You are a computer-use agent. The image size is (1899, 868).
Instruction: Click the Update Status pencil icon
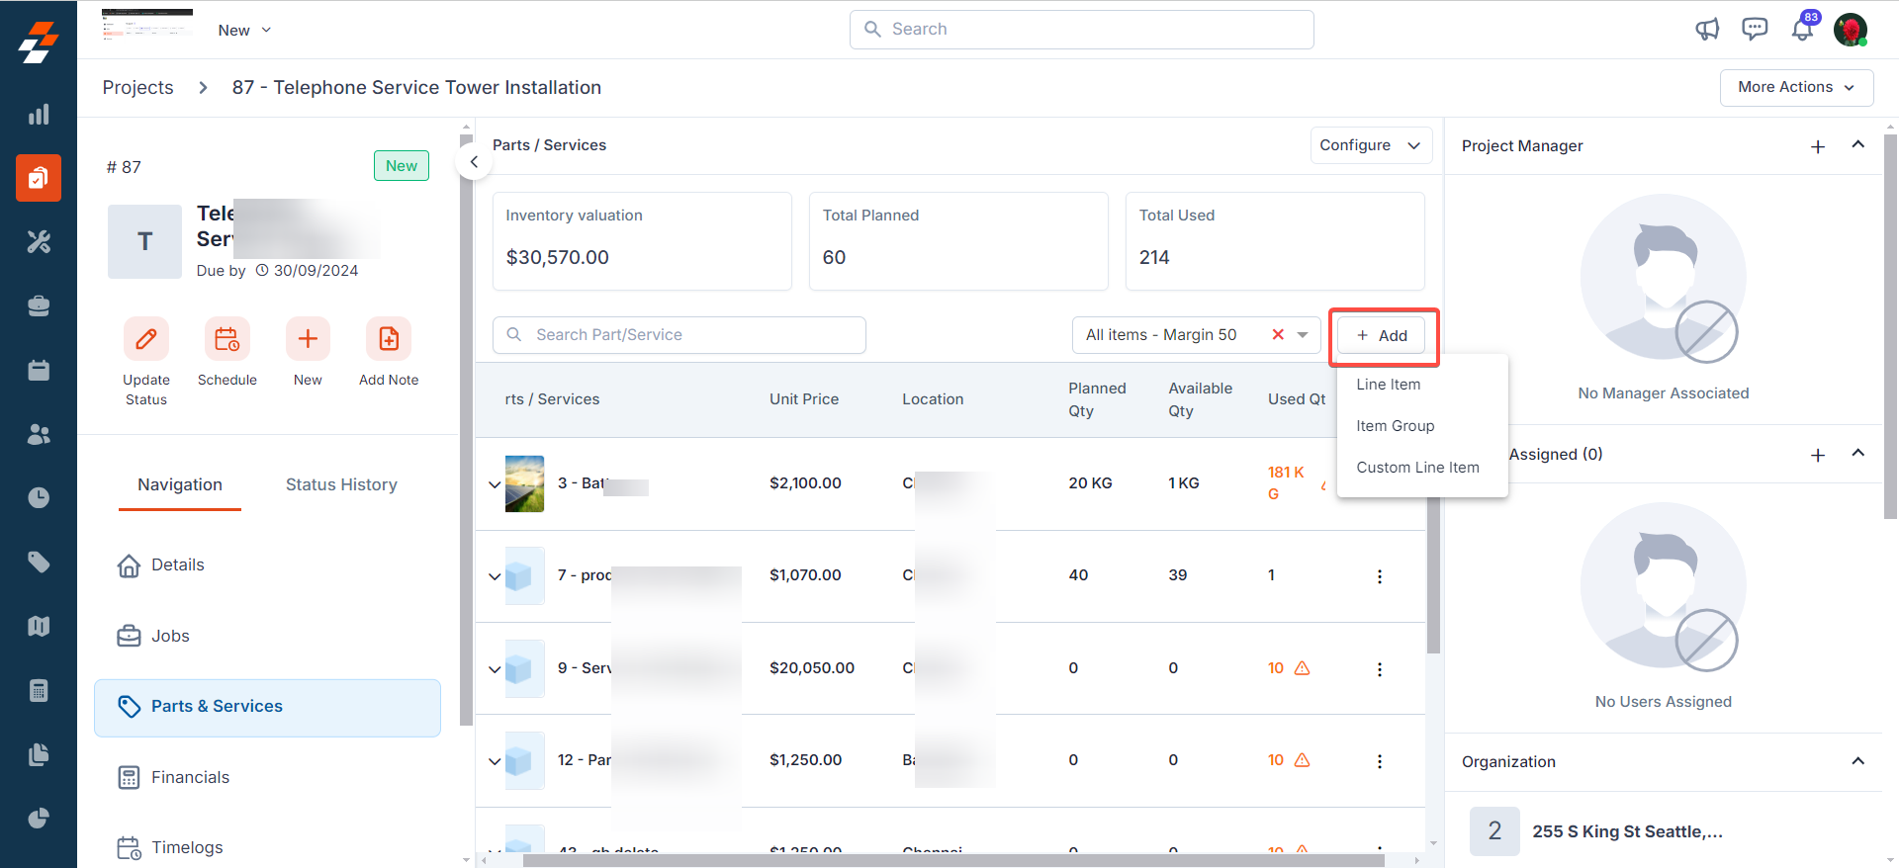(x=145, y=340)
